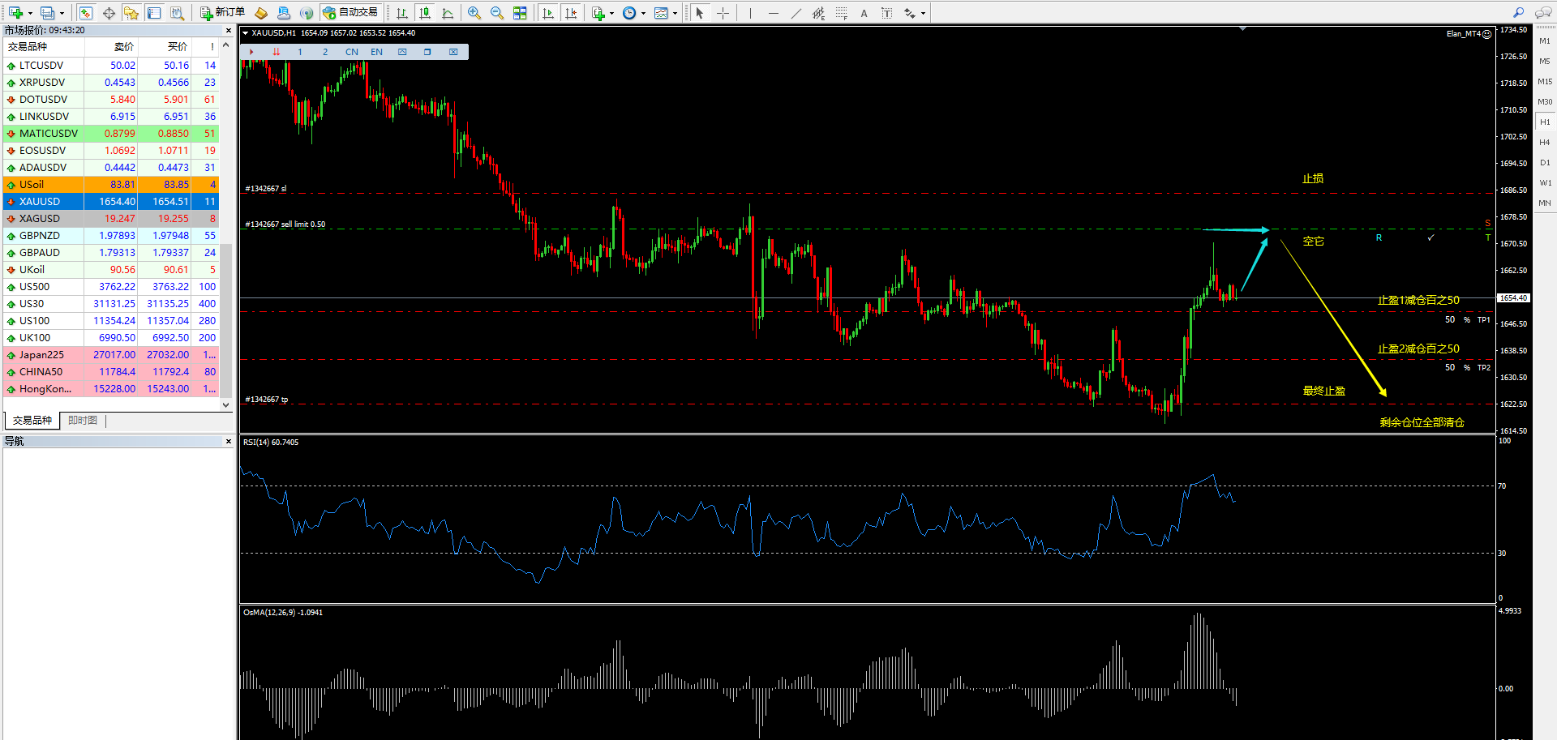Click the Text label tool icon

tap(886, 12)
